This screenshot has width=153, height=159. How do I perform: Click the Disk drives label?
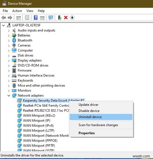(x=26, y=55)
